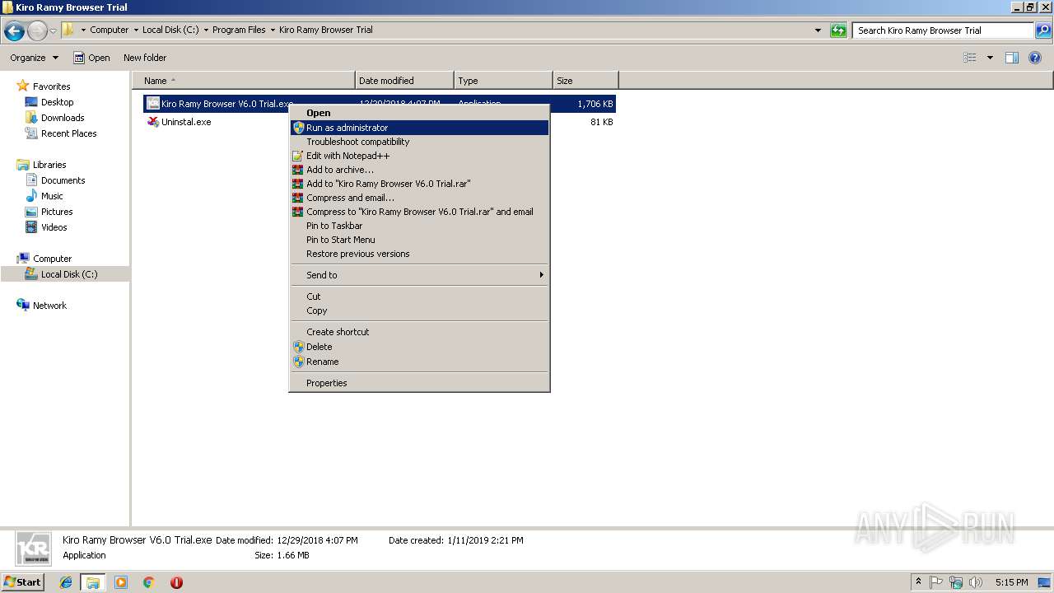The height and width of the screenshot is (593, 1054).
Task: Select Pictures library
Action: tap(57, 212)
